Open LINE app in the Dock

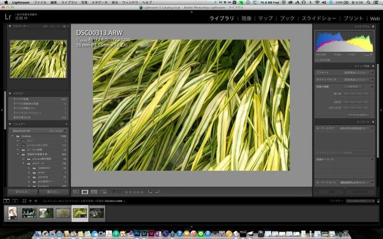[201, 234]
